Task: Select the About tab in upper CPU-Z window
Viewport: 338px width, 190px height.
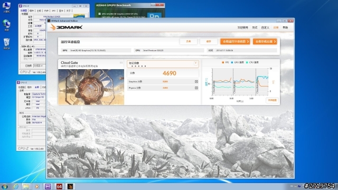Action: click(x=68, y=11)
